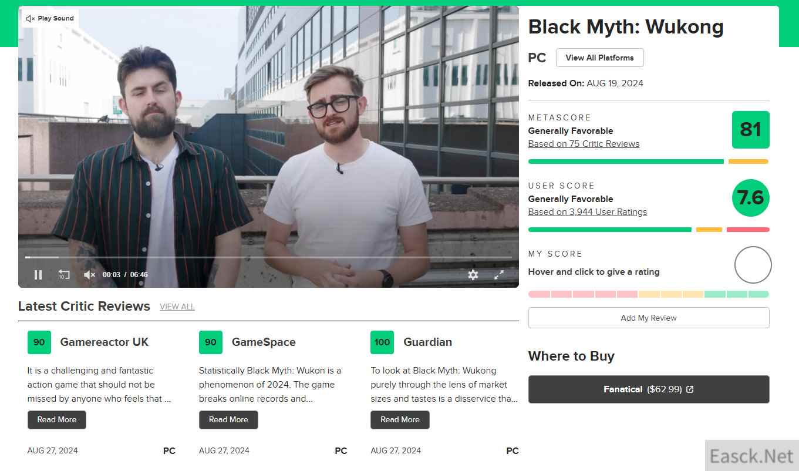Read more of GameSpace review

point(228,419)
